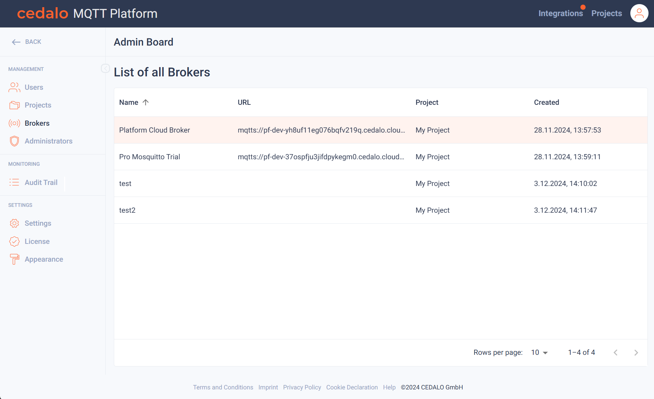The width and height of the screenshot is (654, 399).
Task: Sort by the Project column header
Action: point(427,102)
